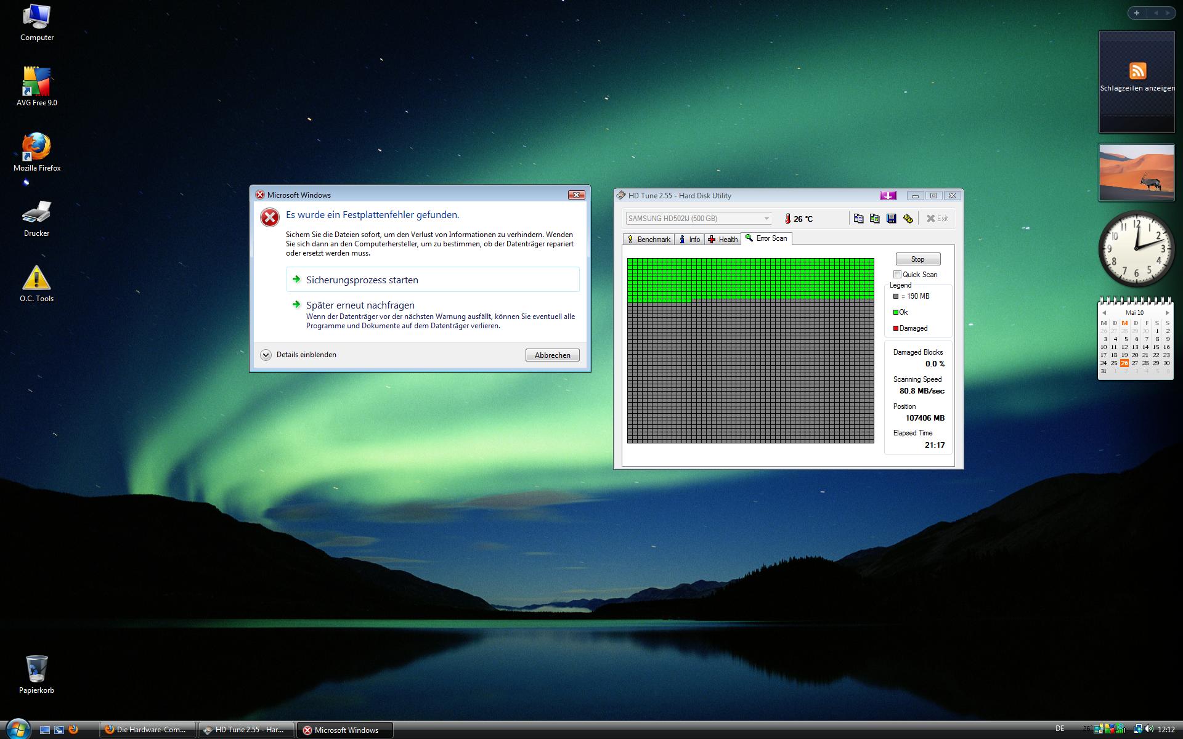
Task: Click the copy screenshot to clipboard icon
Action: click(x=874, y=219)
